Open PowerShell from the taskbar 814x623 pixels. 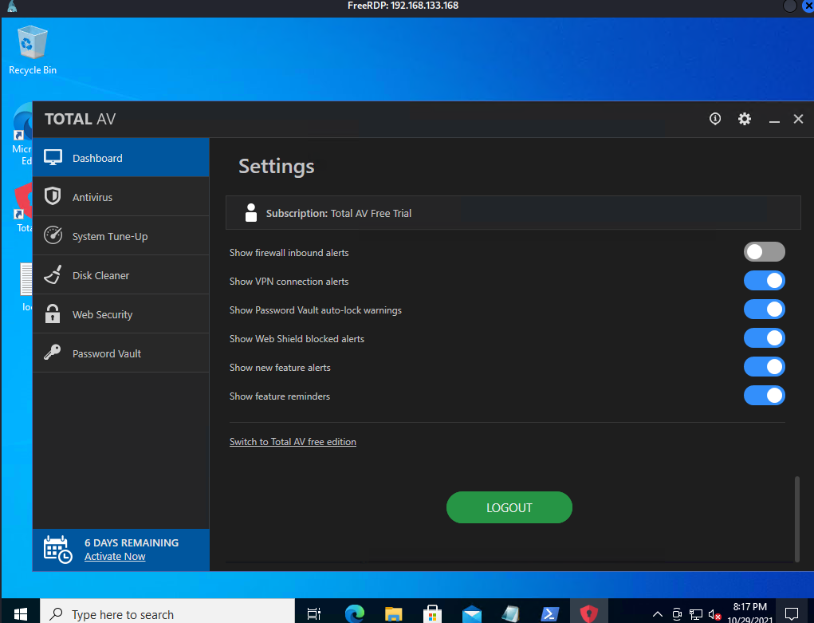[x=550, y=613]
